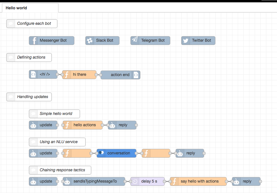Click speech bubbles icon on conversation node
Screen dimensions: 277x193
point(101,153)
